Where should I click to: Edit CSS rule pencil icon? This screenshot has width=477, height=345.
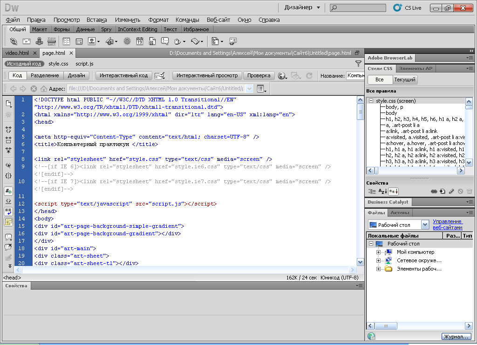[x=451, y=191]
